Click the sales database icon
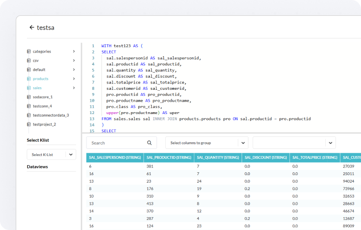This screenshot has height=230, width=361. tap(29, 88)
